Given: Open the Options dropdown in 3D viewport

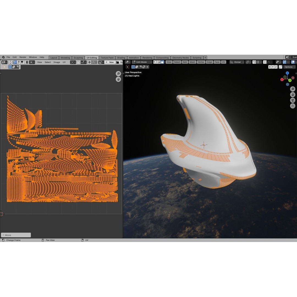Looking at the screenshot, I should tap(290, 67).
